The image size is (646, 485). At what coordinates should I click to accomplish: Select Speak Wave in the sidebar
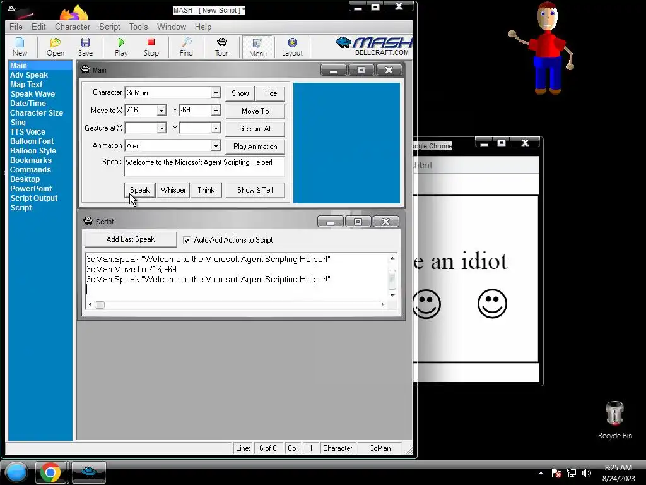33,94
